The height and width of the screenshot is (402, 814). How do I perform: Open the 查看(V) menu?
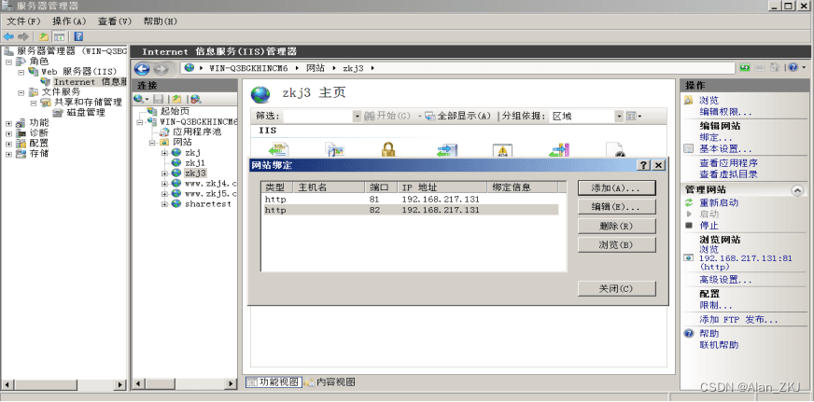[115, 21]
